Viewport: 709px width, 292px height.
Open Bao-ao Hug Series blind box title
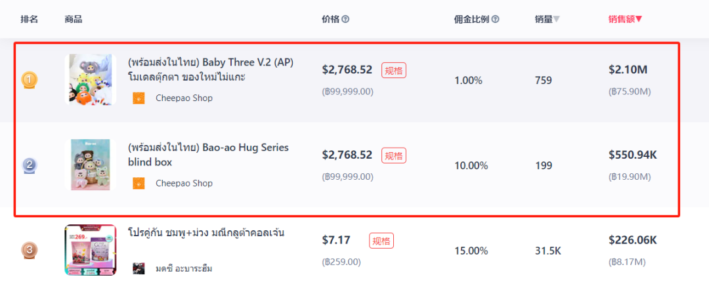[208, 148]
